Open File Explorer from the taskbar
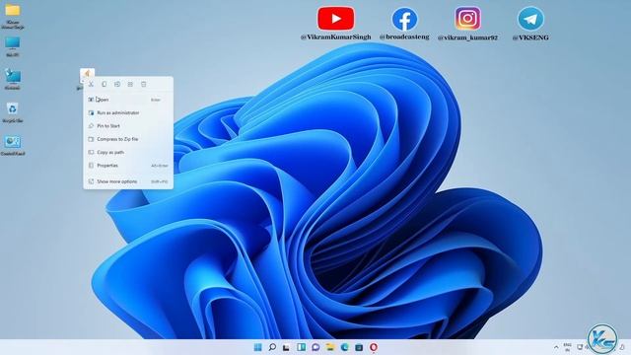This screenshot has width=631, height=355. click(x=330, y=347)
